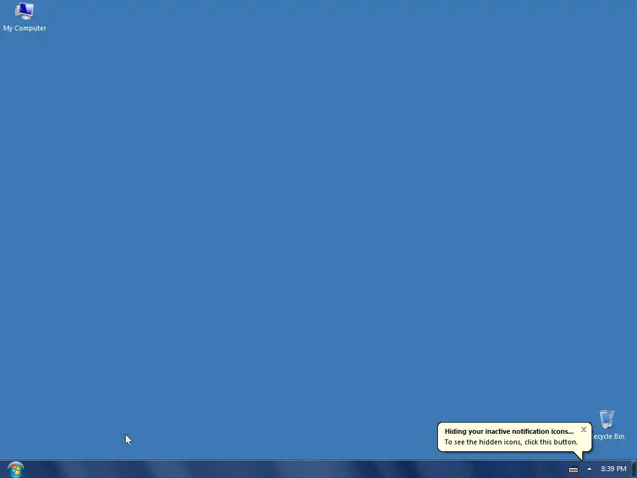Image resolution: width=637 pixels, height=478 pixels.
Task: Click the 'Hiding your inactive notification icons...' text
Action: [x=509, y=431]
